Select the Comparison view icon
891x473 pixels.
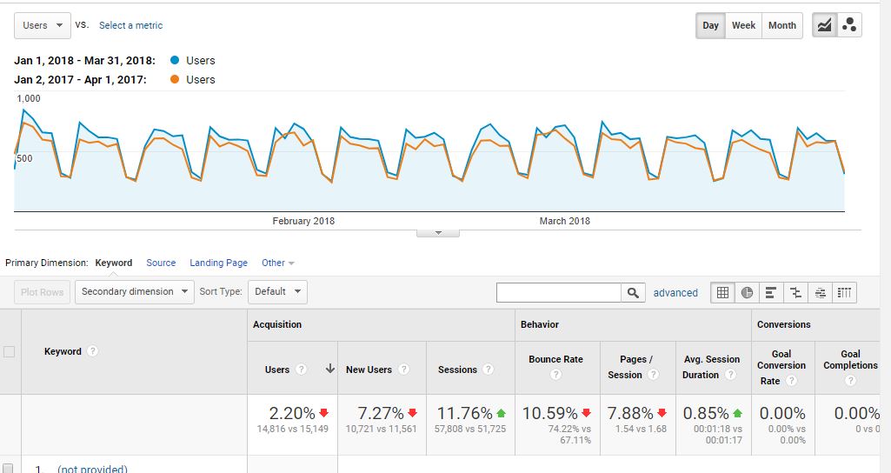[x=795, y=293]
